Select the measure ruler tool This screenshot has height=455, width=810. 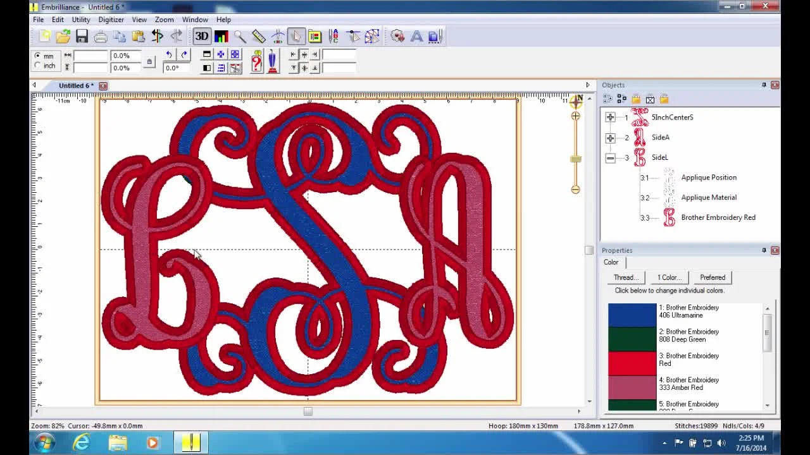pyautogui.click(x=259, y=37)
